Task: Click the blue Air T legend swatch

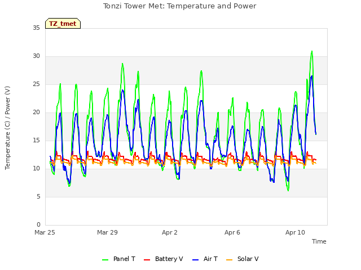Action: click(196, 260)
